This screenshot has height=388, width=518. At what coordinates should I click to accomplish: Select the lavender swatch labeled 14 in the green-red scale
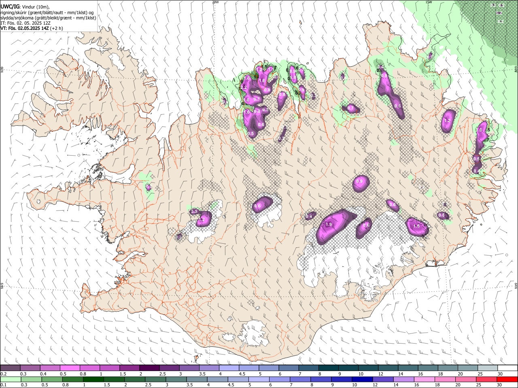403,379
